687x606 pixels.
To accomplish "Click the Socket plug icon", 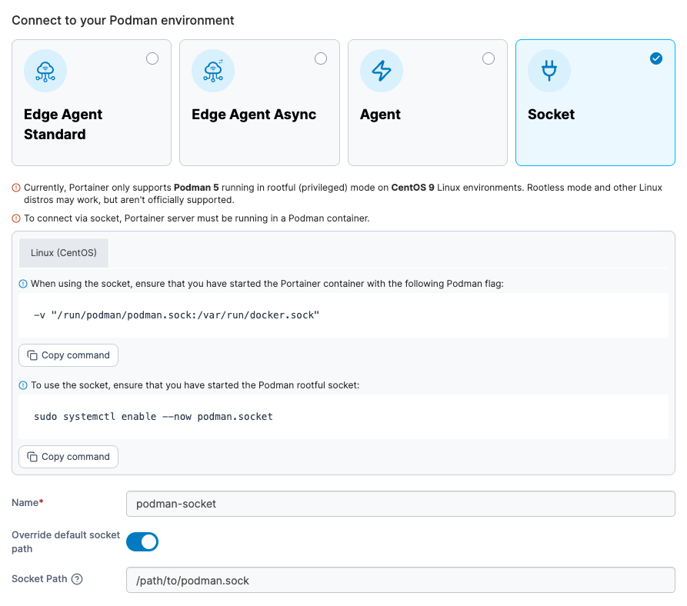I will [x=549, y=72].
